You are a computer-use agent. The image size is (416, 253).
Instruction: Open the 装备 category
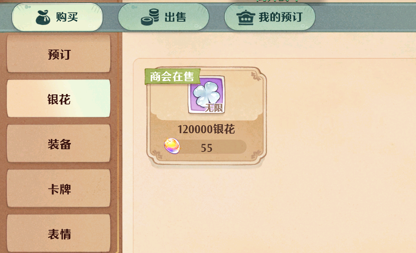click(x=59, y=143)
